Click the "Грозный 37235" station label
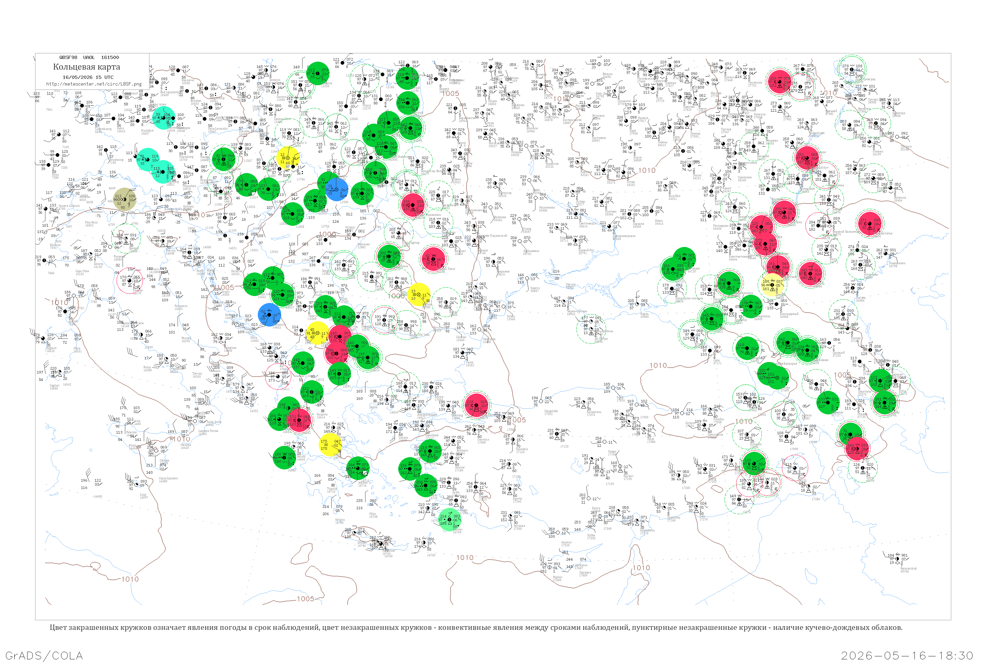Screen dimensions: 994x663 tap(839, 354)
